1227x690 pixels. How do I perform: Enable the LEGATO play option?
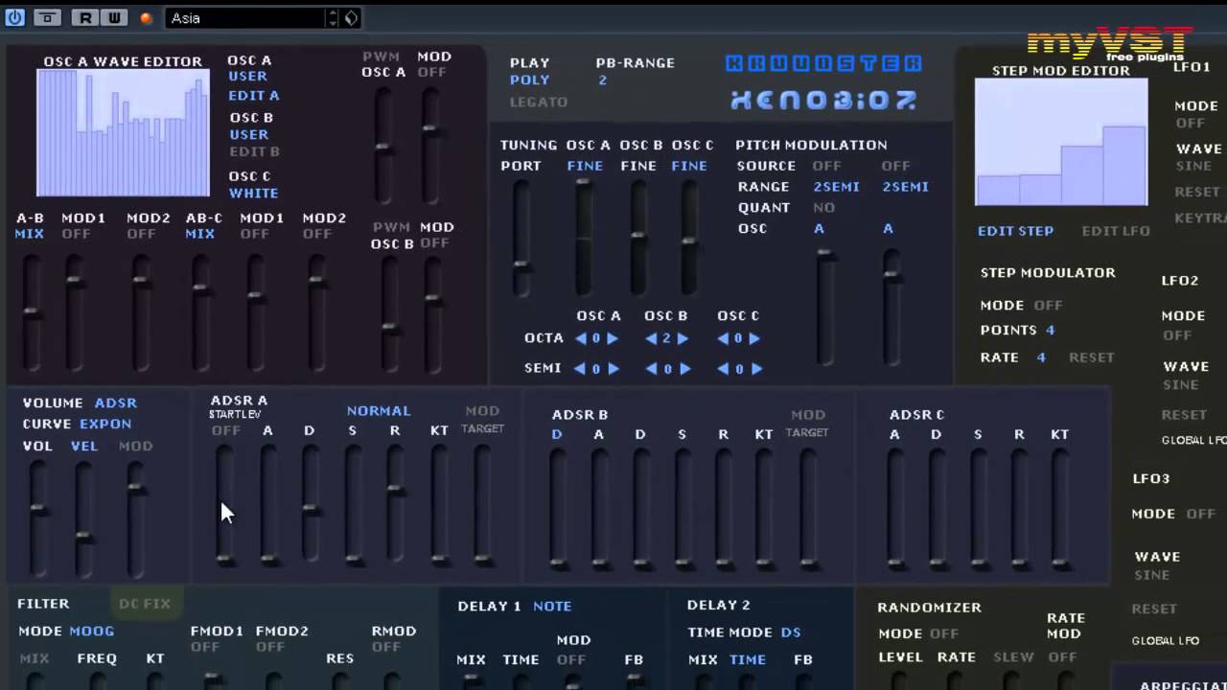539,102
